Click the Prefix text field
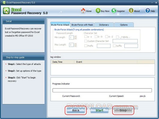Screen dimensions: 159x119 coord(103,46)
